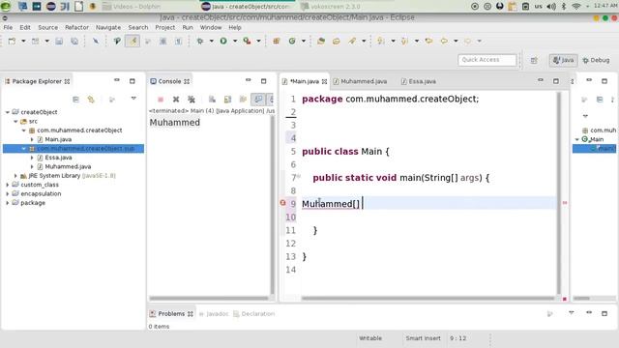This screenshot has width=619, height=348.
Task: Click the Open Perspective icon
Action: point(534,60)
